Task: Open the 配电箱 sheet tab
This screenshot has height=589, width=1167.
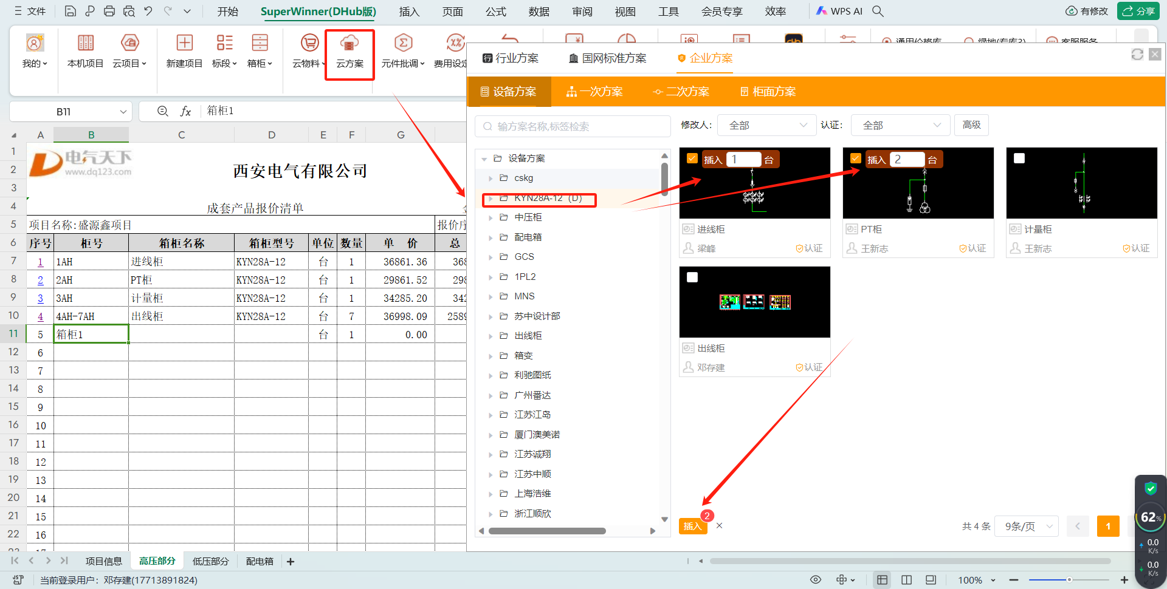Action: (x=260, y=562)
